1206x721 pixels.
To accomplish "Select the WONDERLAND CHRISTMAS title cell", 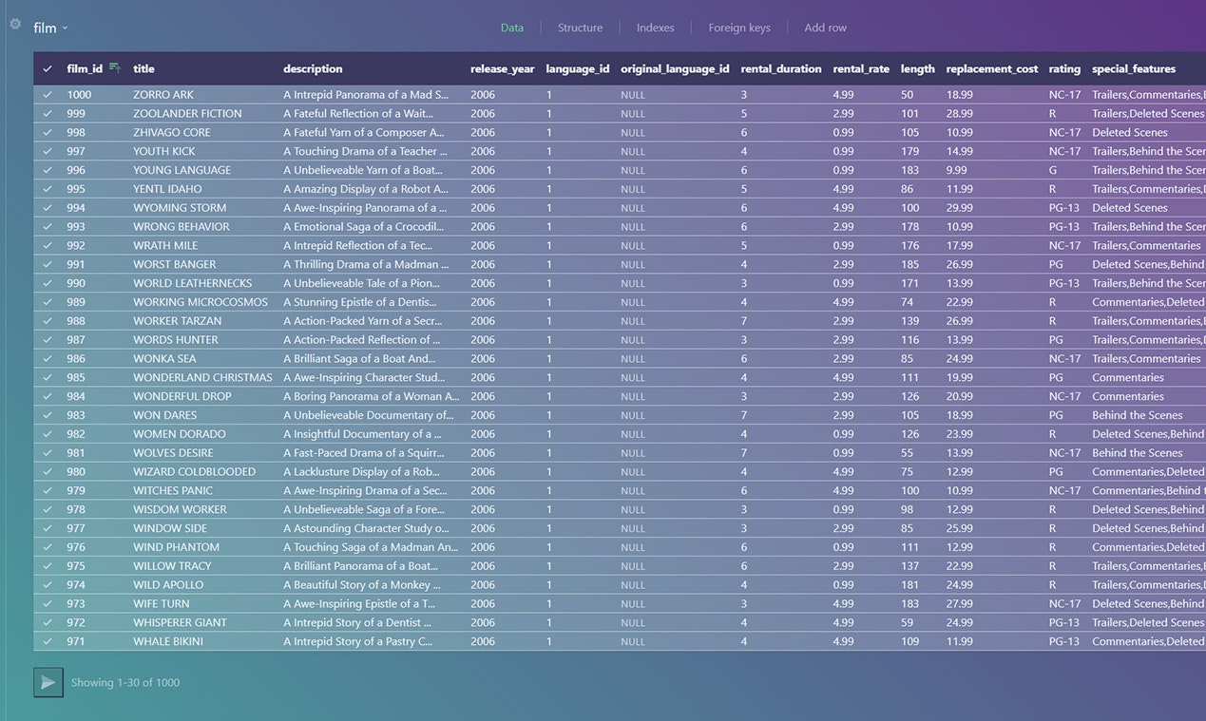I will [202, 377].
